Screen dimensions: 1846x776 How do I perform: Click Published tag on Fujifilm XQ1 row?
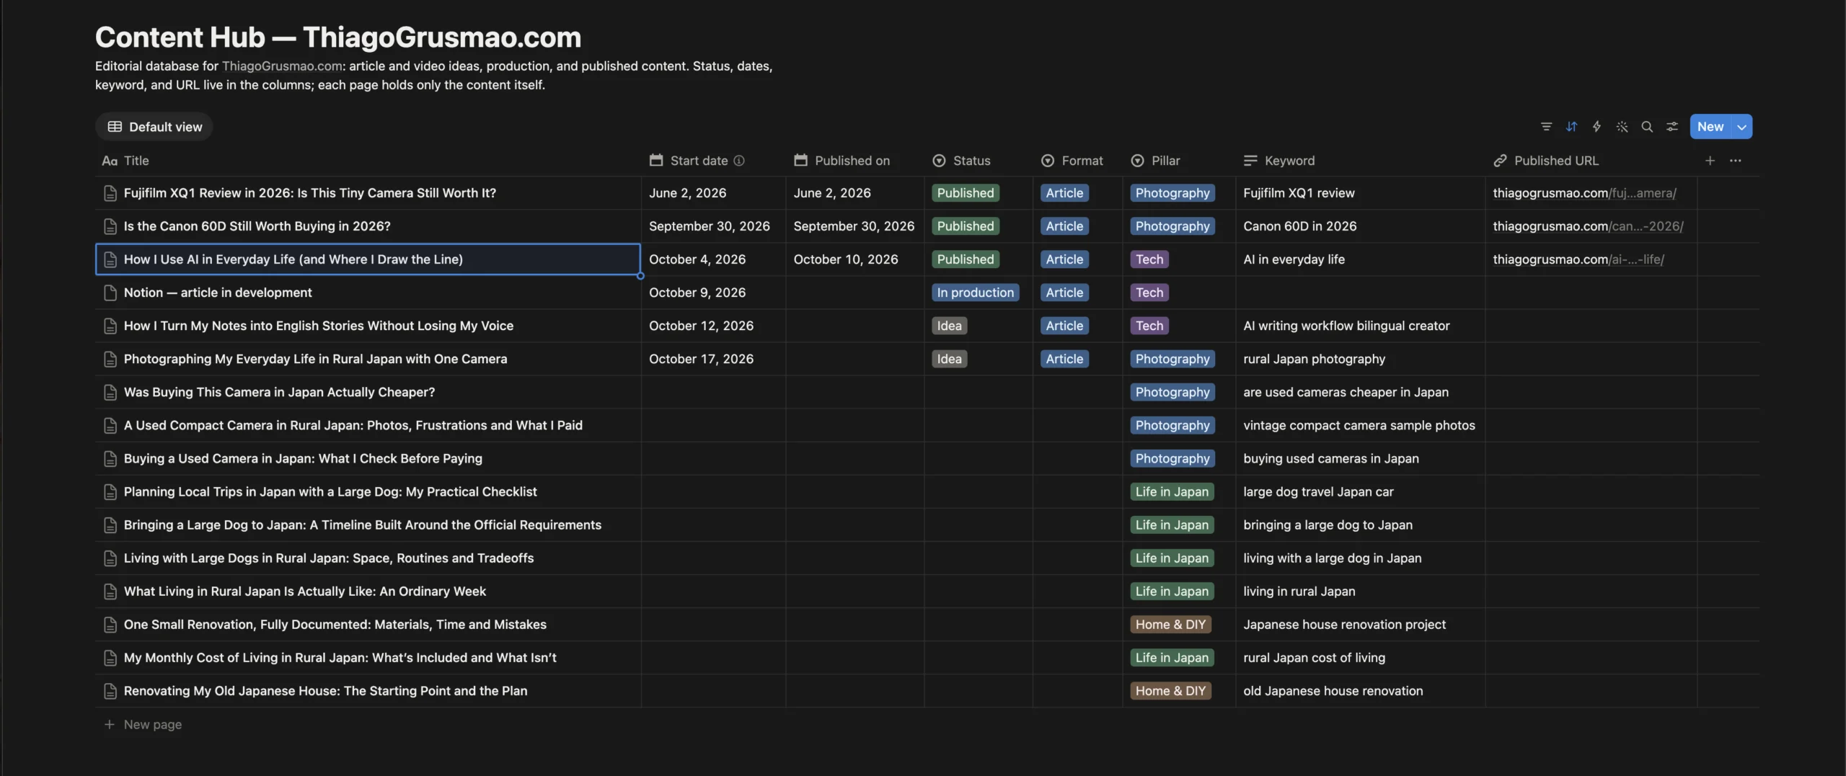(966, 193)
